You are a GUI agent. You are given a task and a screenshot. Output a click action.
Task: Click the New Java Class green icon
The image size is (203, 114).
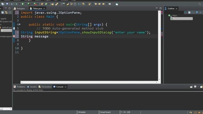pyautogui.click(x=46, y=4)
